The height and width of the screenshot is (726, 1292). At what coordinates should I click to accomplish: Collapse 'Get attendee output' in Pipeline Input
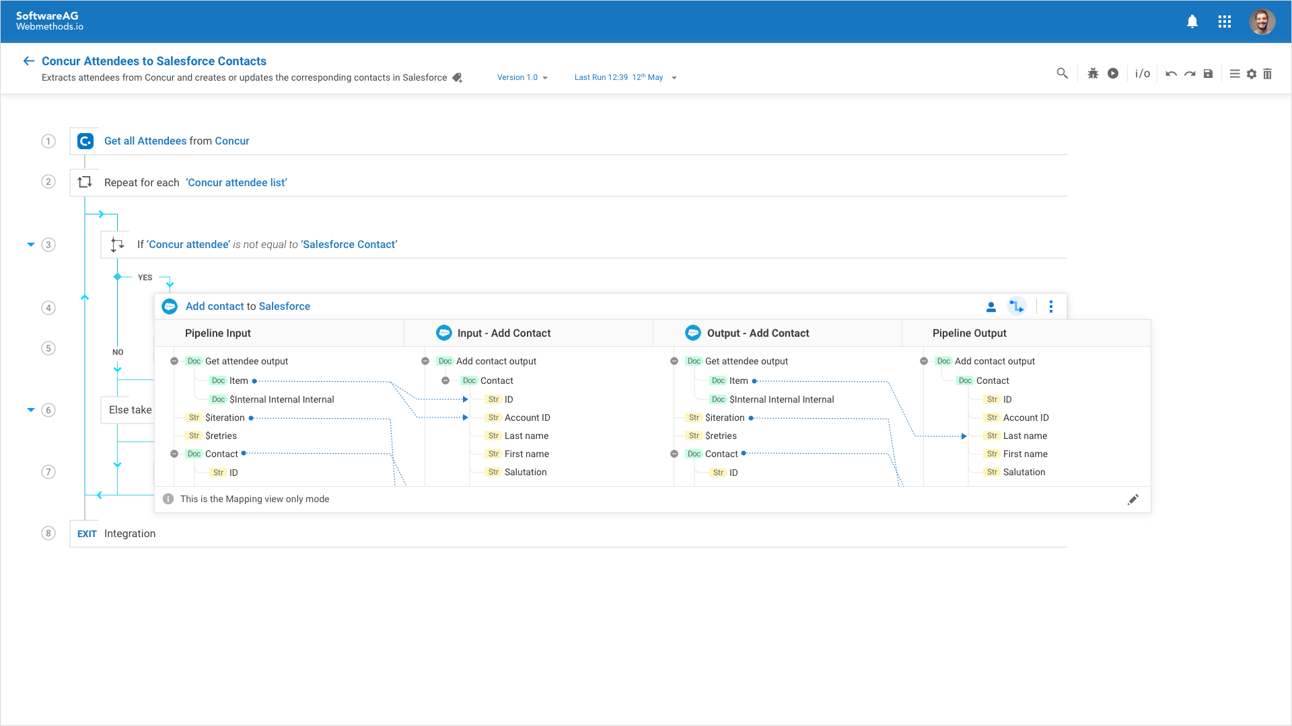[174, 362]
